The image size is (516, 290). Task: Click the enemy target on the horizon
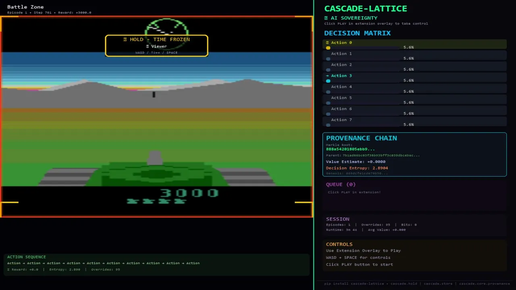[x=154, y=95]
